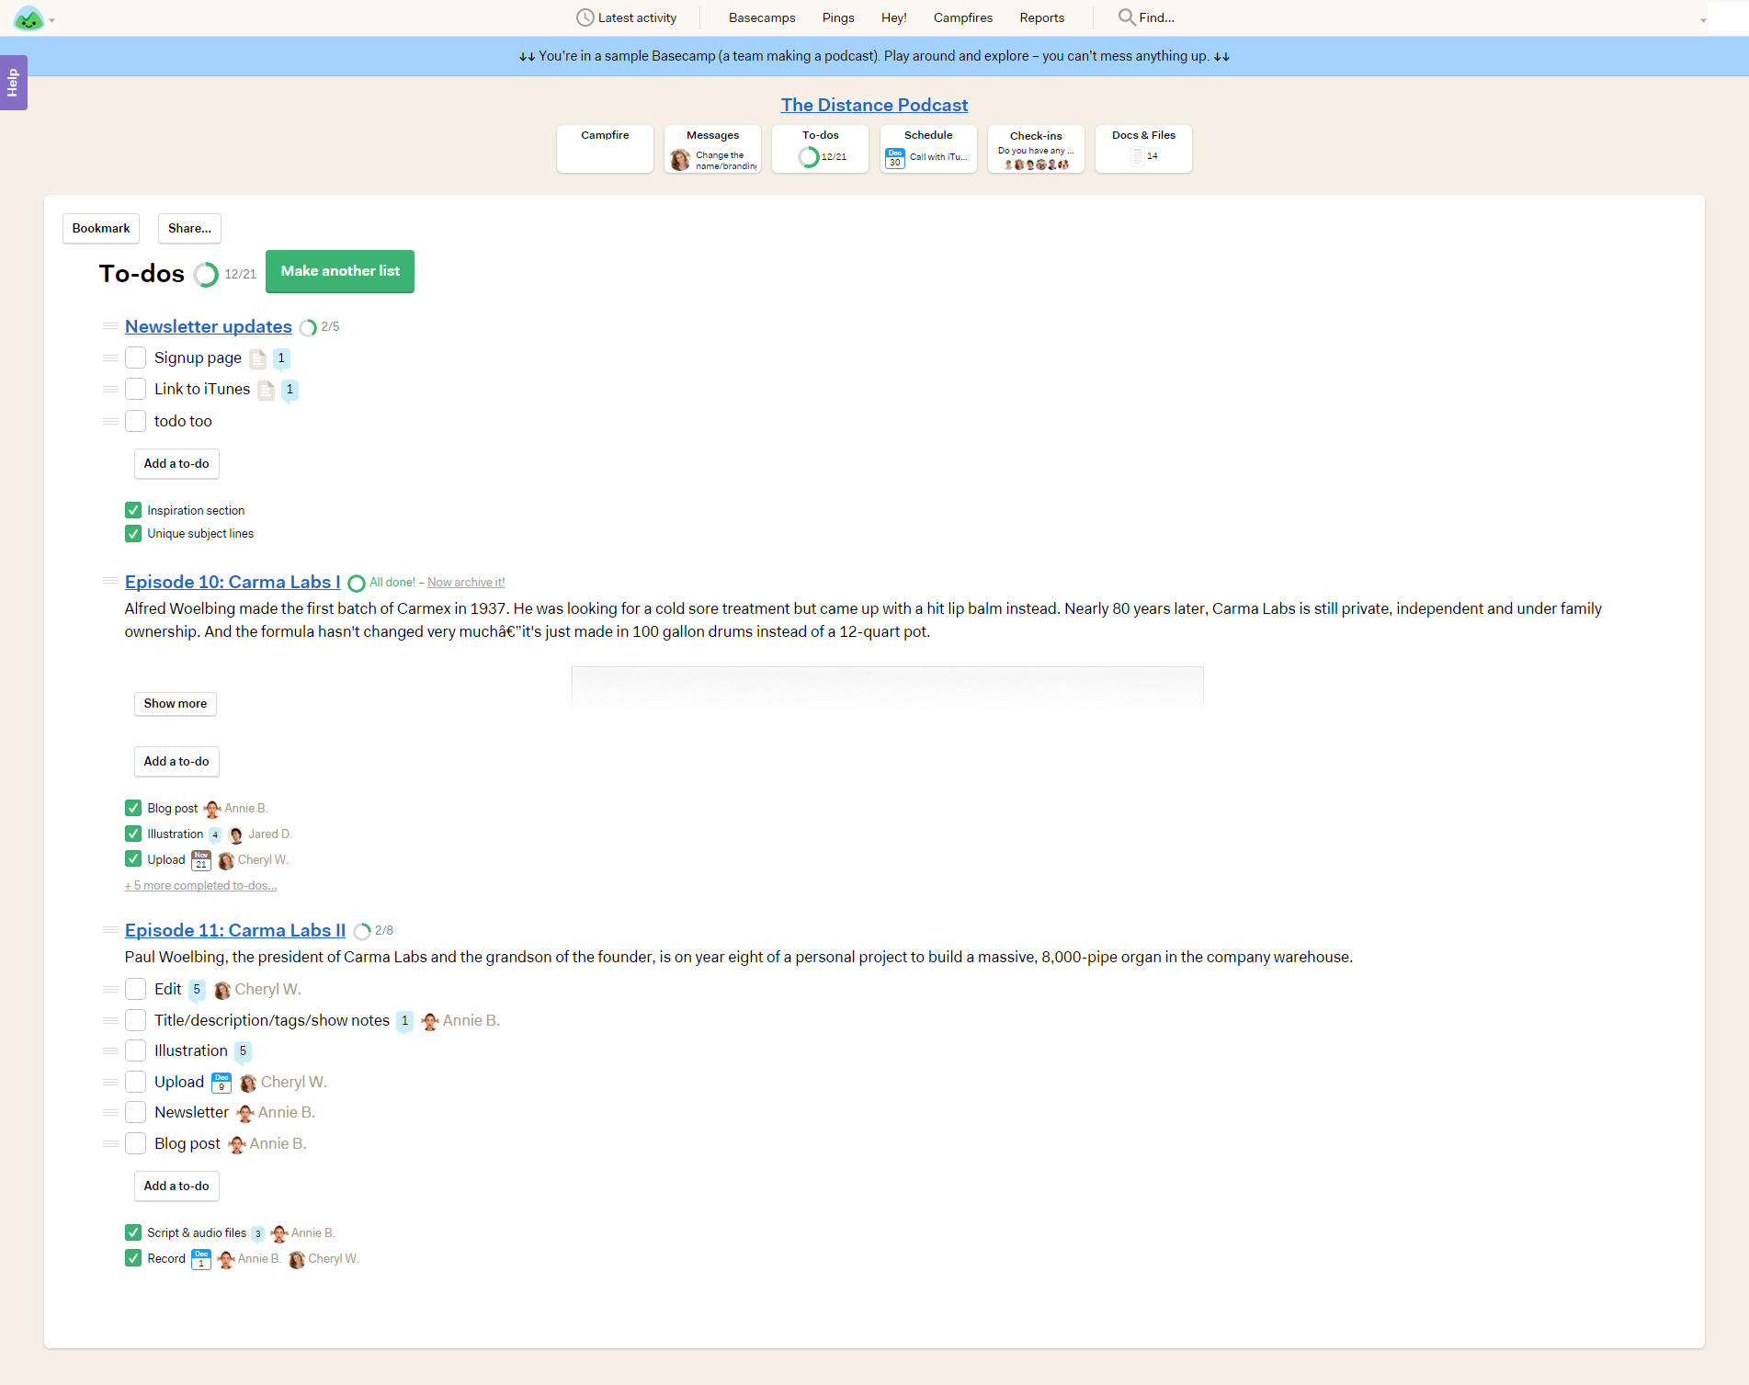Screen dimensions: 1749x1385
Task: Open the Pings menu
Action: pos(838,17)
